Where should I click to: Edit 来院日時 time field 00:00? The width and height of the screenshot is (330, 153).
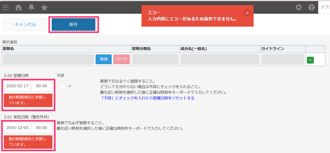click(42, 128)
